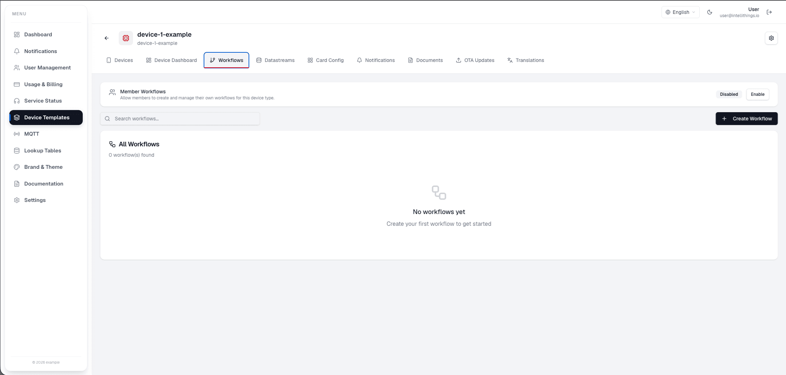Switch to the Notifications tab
This screenshot has width=786, height=375.
pos(376,60)
